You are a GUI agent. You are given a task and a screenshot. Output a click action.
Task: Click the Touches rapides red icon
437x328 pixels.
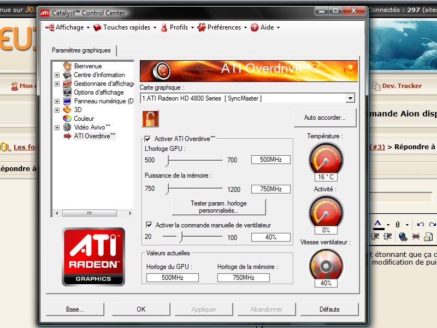tap(97, 27)
